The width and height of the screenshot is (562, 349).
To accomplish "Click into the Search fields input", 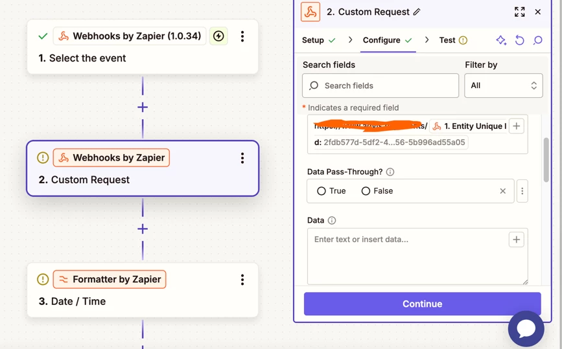I will coord(381,85).
